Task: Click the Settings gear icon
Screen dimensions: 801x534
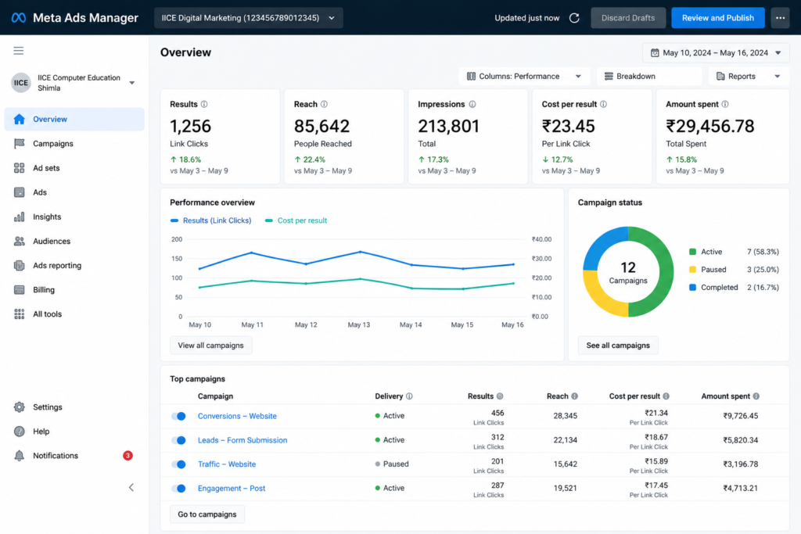Action: [20, 407]
